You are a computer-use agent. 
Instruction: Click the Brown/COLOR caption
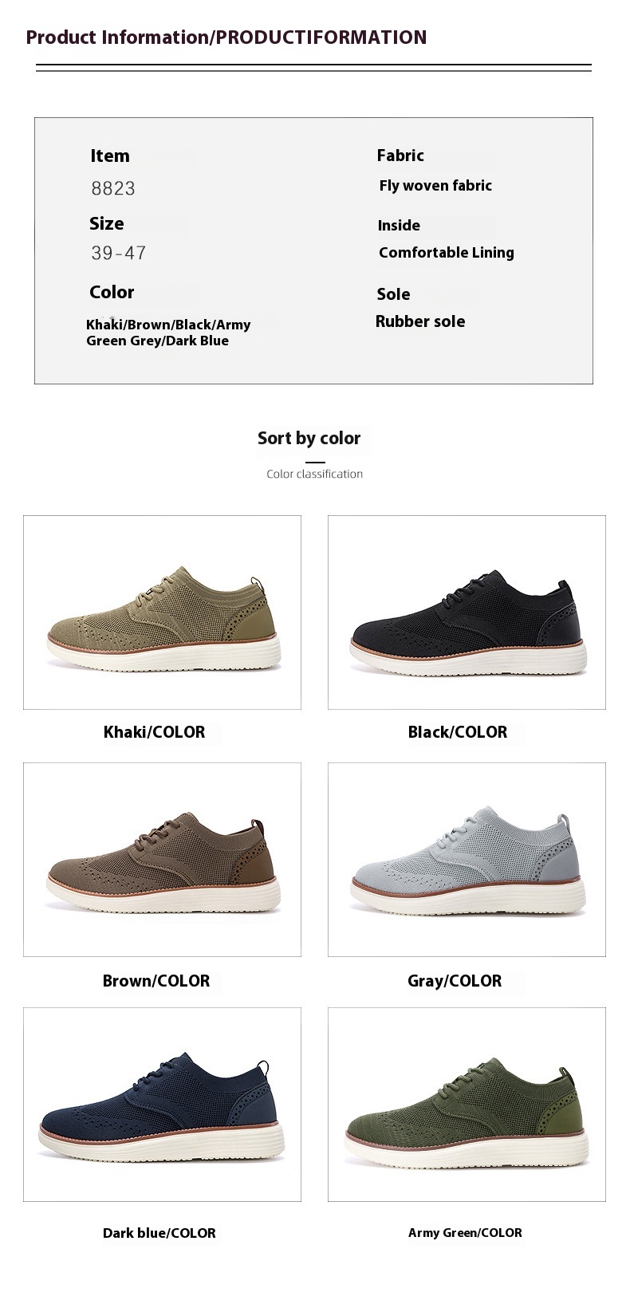point(156,981)
